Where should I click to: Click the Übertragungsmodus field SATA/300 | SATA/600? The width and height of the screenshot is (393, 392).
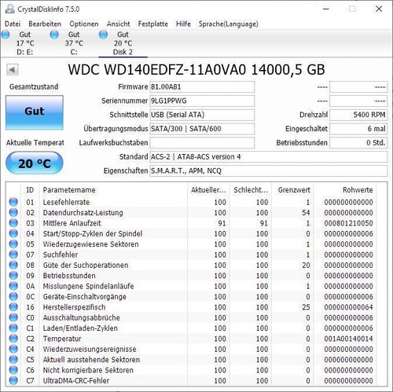click(202, 129)
